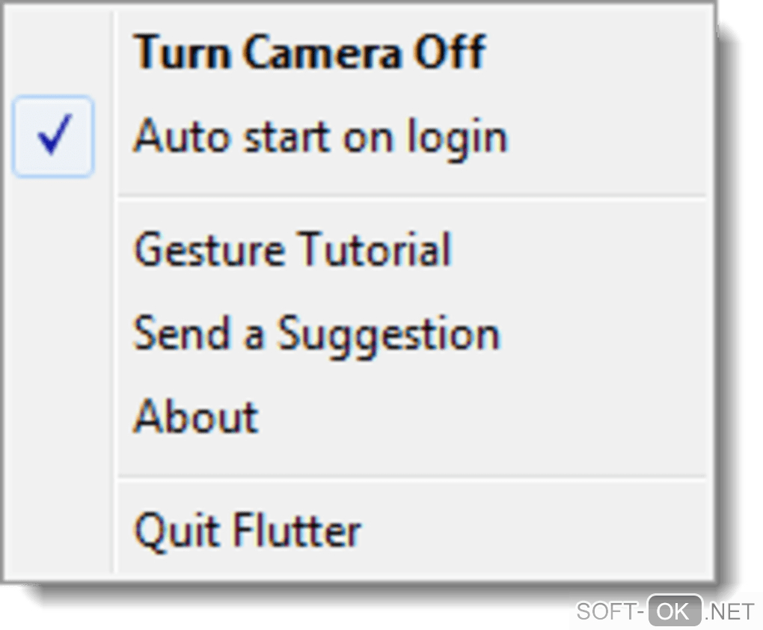The image size is (763, 630).
Task: Click the SOFT-OK.NET watermark logo
Action: point(664,611)
